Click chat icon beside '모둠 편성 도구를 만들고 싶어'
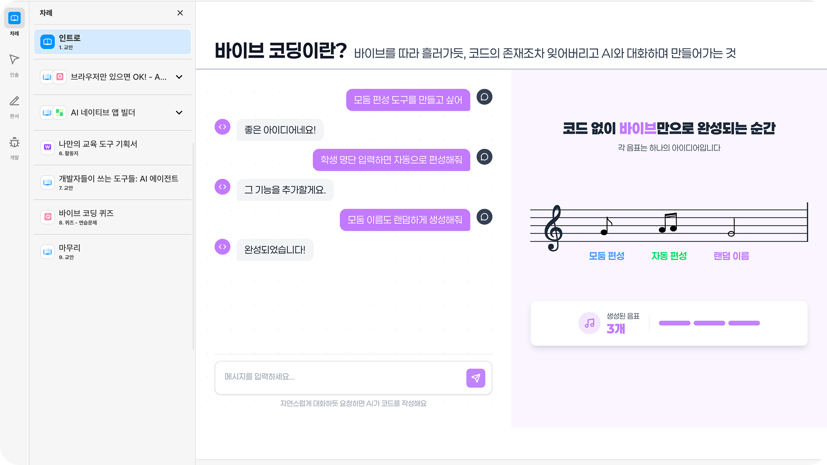827x465 pixels. point(484,97)
